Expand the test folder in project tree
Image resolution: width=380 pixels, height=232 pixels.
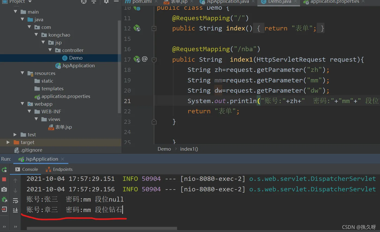coord(15,135)
